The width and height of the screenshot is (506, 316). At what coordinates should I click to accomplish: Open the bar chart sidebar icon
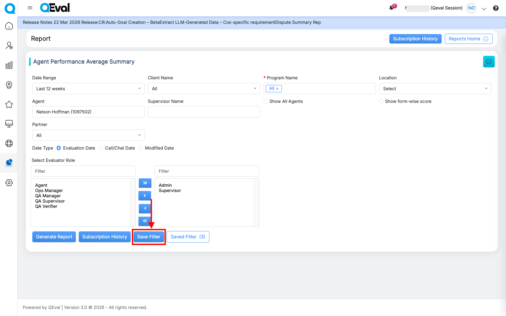point(9,65)
